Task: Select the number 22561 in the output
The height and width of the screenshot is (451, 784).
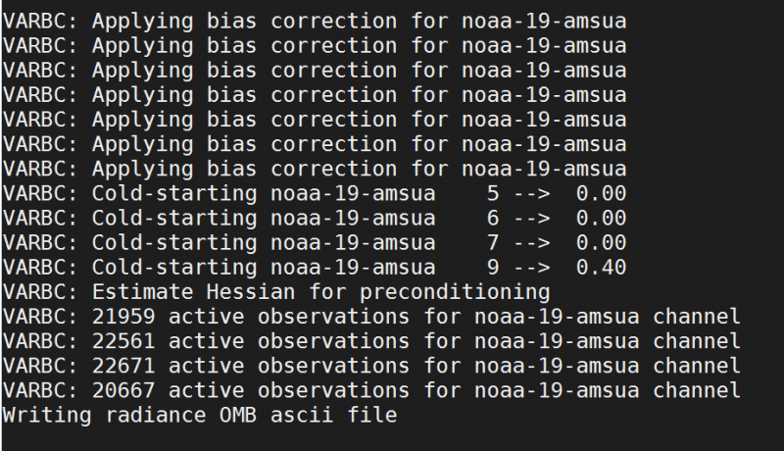Action: [x=123, y=341]
